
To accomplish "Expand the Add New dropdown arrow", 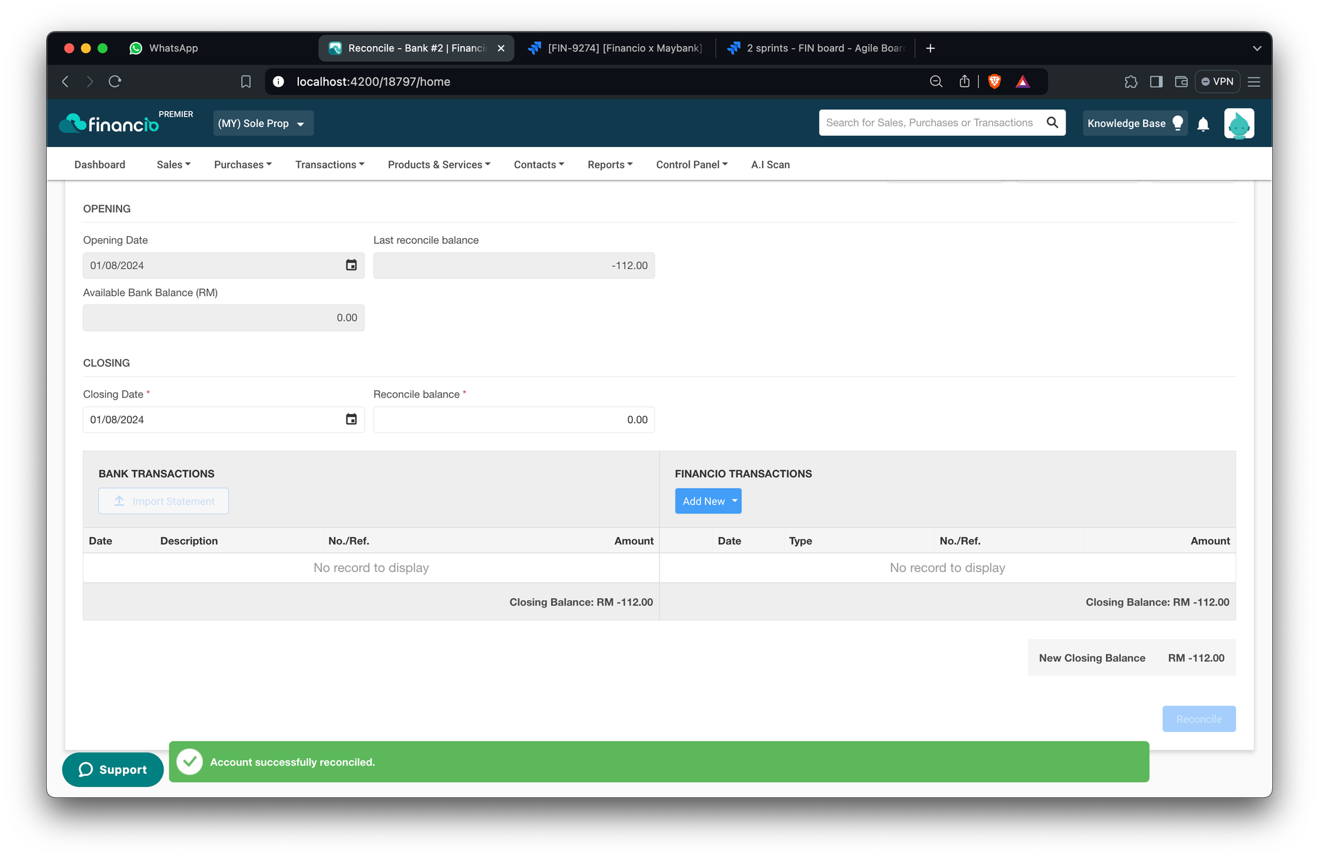I will (x=734, y=501).
